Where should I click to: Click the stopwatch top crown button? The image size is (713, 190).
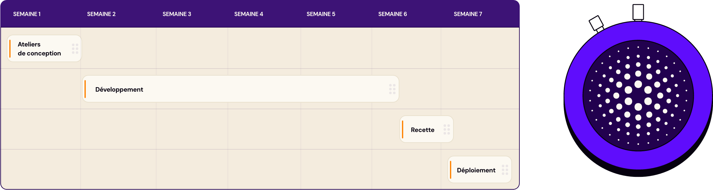(x=638, y=12)
